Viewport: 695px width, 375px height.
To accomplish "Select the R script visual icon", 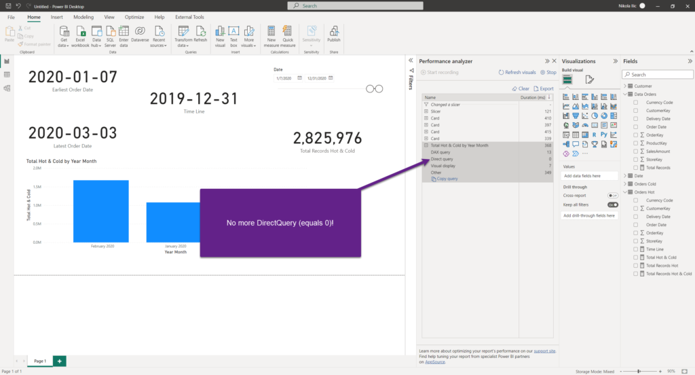I will [595, 135].
